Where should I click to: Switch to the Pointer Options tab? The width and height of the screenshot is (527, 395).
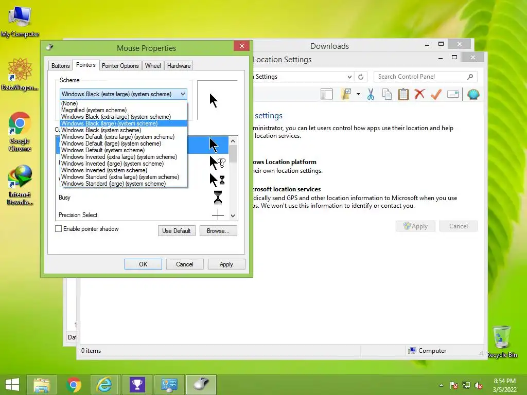coord(120,66)
